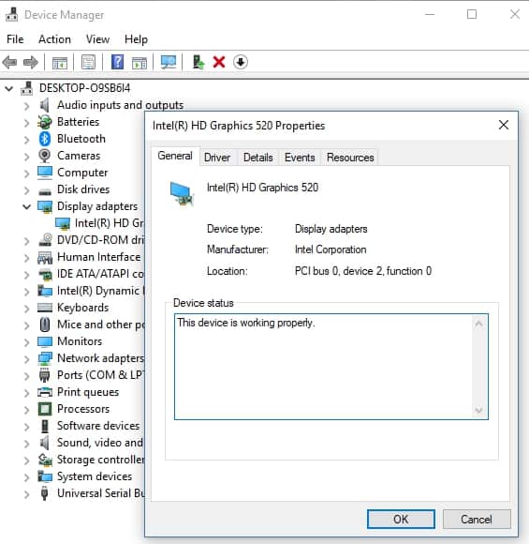This screenshot has width=529, height=544.
Task: Switch to the Driver tab
Action: click(217, 158)
